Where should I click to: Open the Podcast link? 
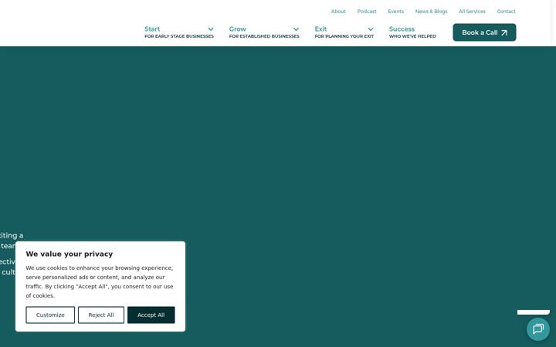[367, 12]
